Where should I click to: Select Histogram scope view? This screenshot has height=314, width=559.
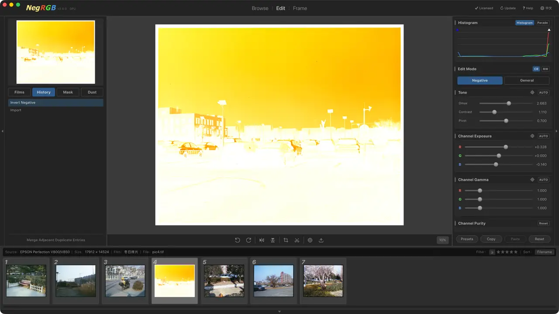(524, 23)
